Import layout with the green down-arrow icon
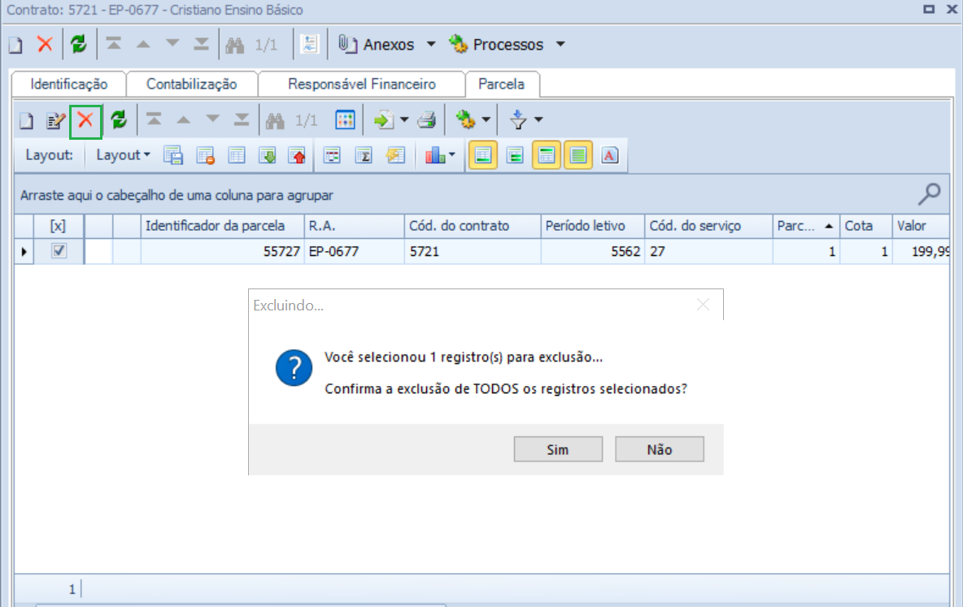This screenshot has height=607, width=963. tap(267, 155)
